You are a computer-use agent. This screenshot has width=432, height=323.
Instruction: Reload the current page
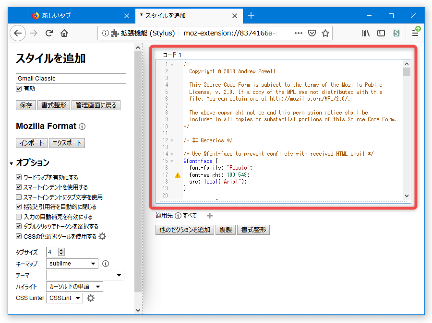click(49, 33)
